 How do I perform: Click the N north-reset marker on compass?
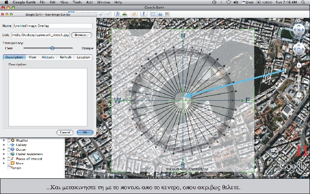(299, 21)
